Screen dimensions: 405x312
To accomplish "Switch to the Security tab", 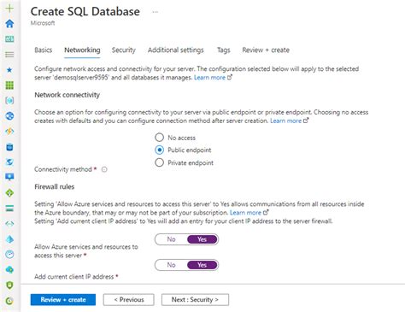I will [124, 50].
